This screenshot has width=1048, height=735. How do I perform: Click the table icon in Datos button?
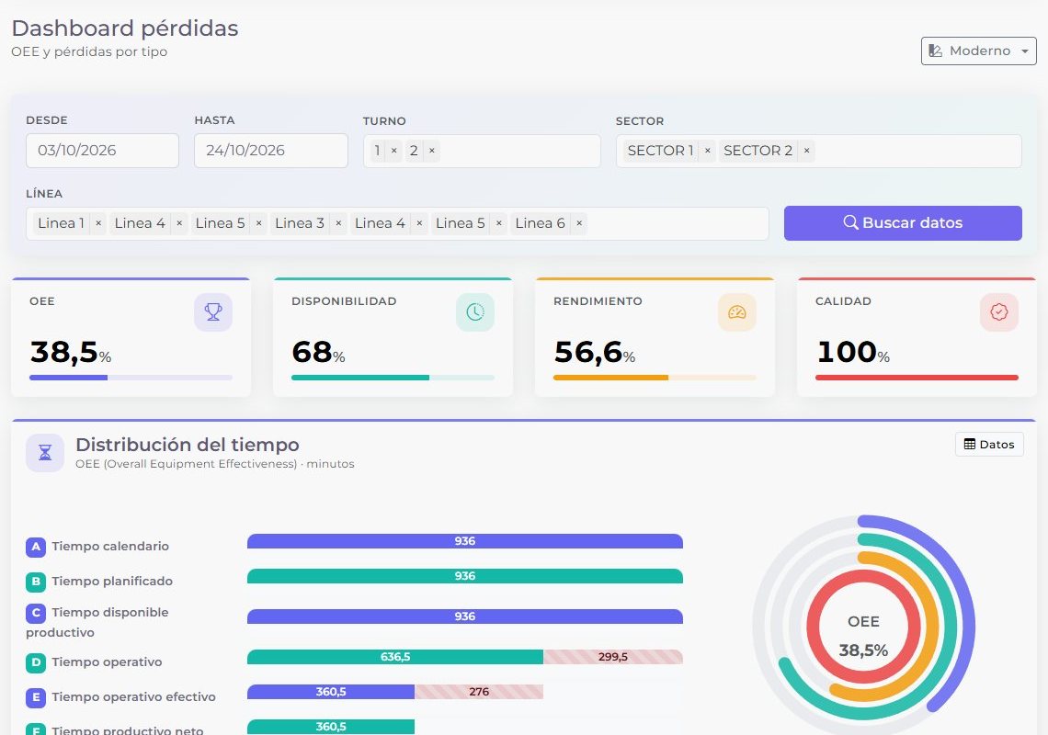[970, 445]
